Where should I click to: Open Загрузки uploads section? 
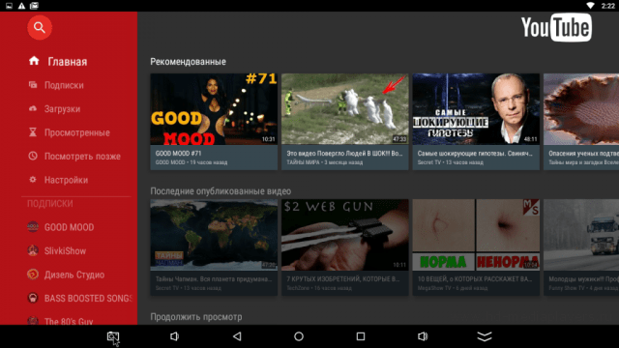(62, 109)
